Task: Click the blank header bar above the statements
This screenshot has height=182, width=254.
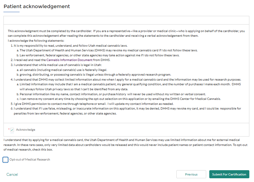Action: 126,20
